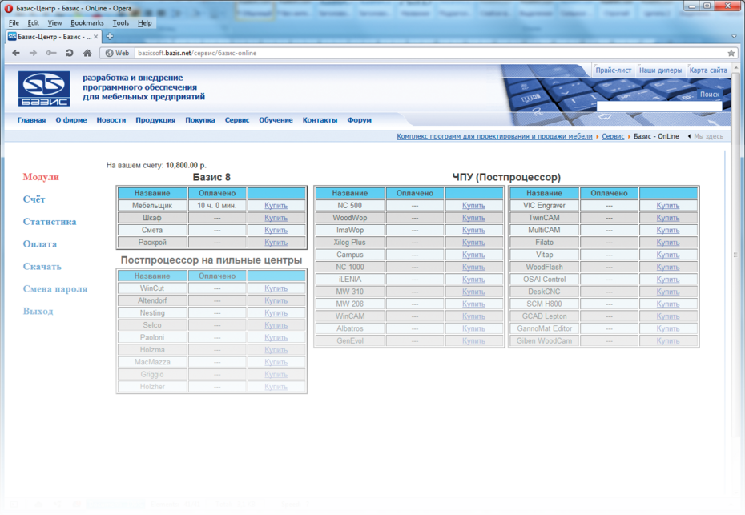The height and width of the screenshot is (515, 745).
Task: Click the Campus module name cell
Action: (x=350, y=255)
